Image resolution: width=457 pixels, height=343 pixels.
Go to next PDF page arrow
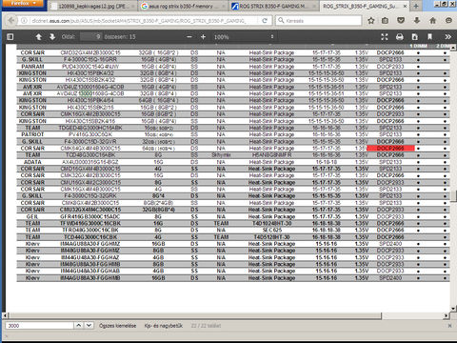(x=52, y=37)
